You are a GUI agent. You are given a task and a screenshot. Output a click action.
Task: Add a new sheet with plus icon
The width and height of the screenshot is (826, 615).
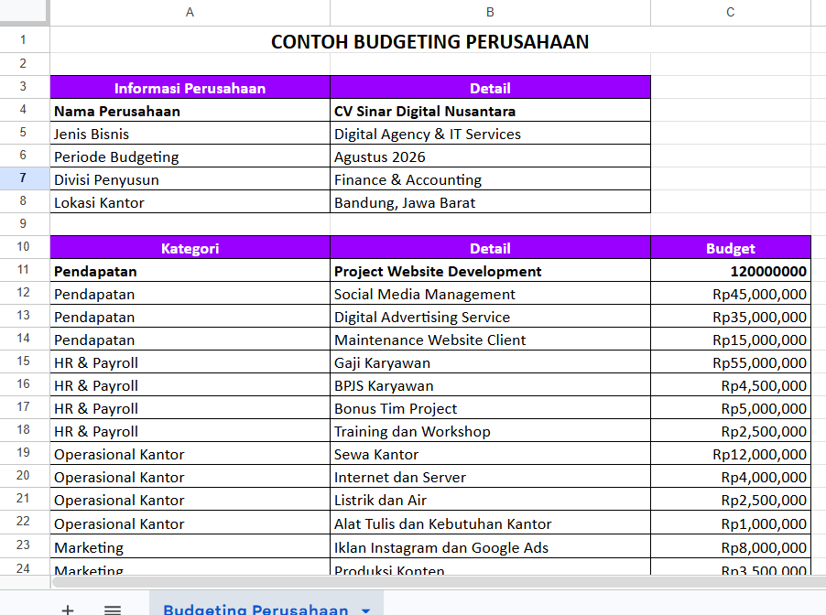coord(68,610)
